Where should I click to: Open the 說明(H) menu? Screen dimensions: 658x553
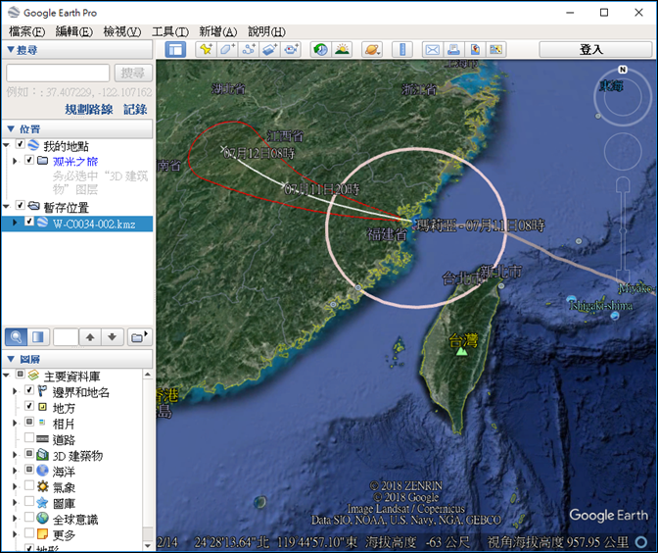(266, 31)
